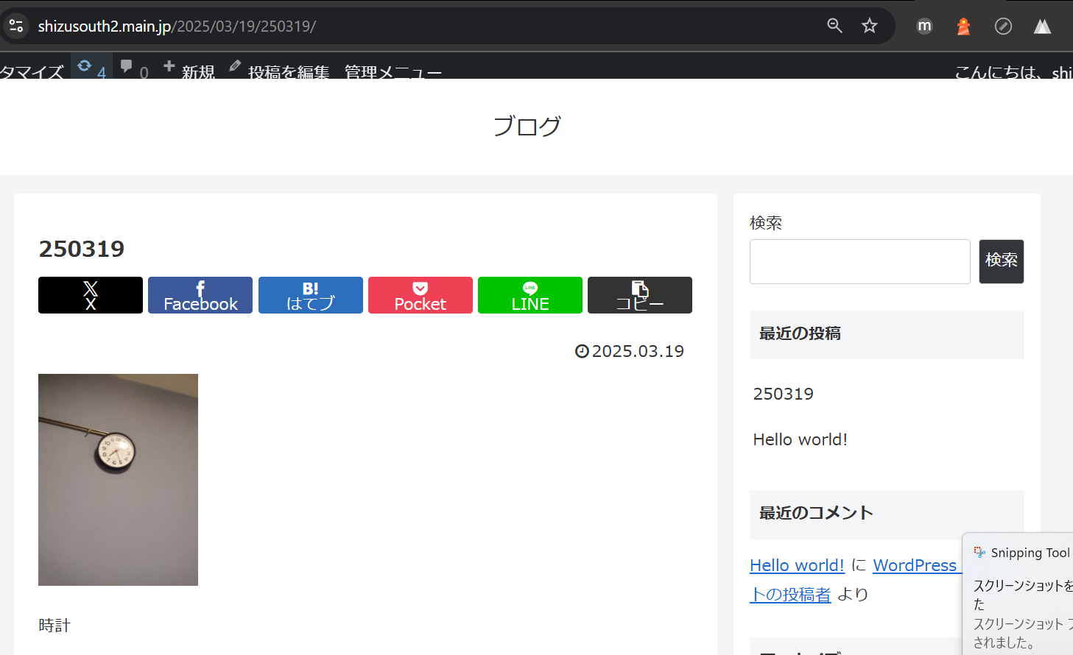Viewport: 1073px width, 655px height.
Task: Share the post on Facebook
Action: point(200,295)
